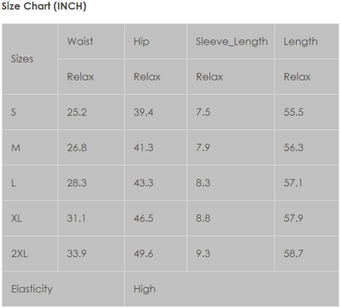341x308 pixels.
Task: Click the L size row label
Action: click(14, 183)
